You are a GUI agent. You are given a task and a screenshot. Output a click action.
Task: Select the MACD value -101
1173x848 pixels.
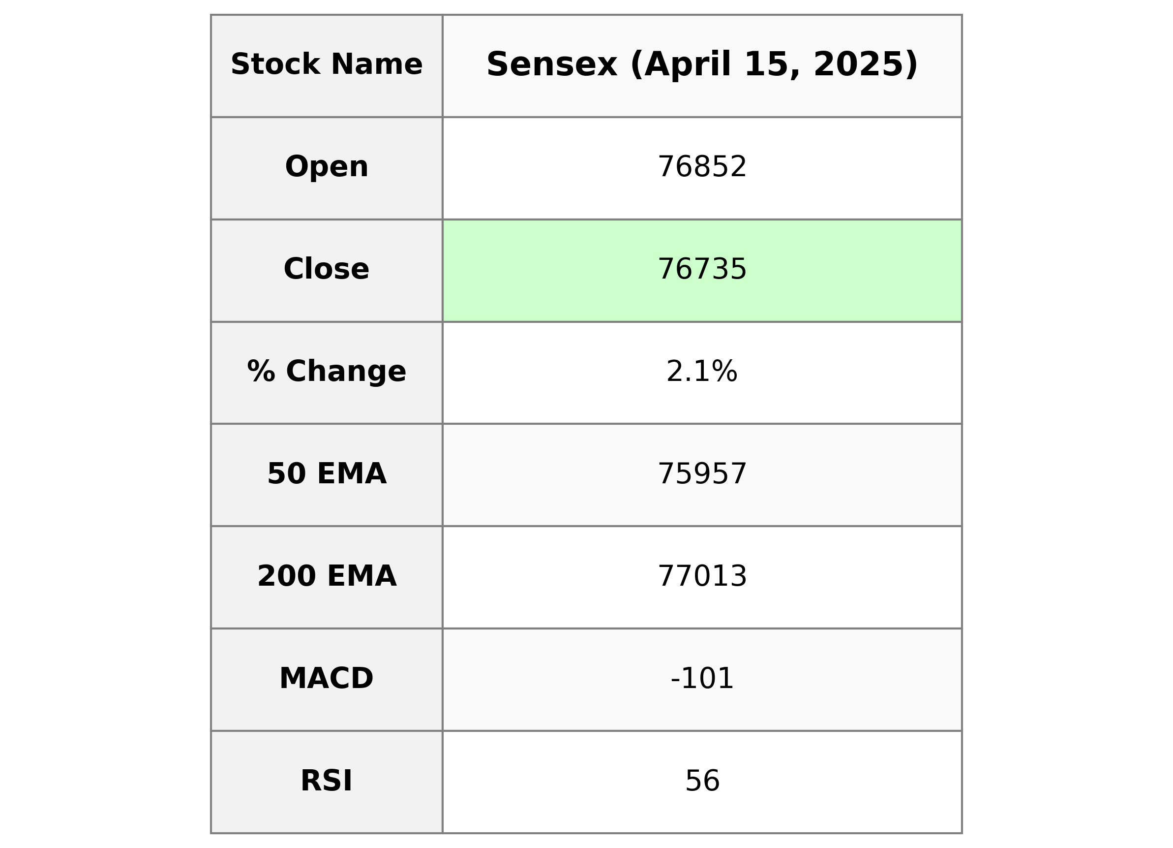coord(702,678)
